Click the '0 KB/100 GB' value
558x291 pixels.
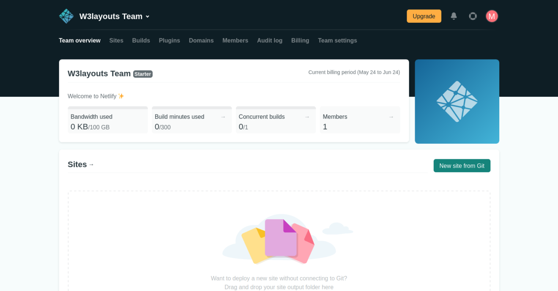tap(90, 127)
